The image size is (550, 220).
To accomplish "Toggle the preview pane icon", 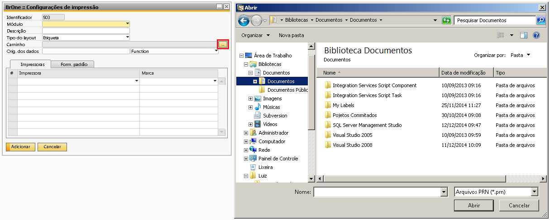I will pyautogui.click(x=524, y=35).
